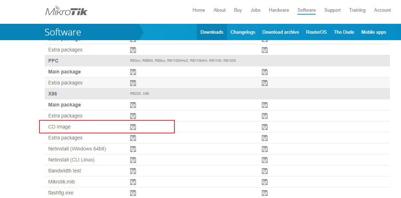Select the Downloads tab
Image resolution: width=401 pixels, height=198 pixels.
(x=212, y=32)
